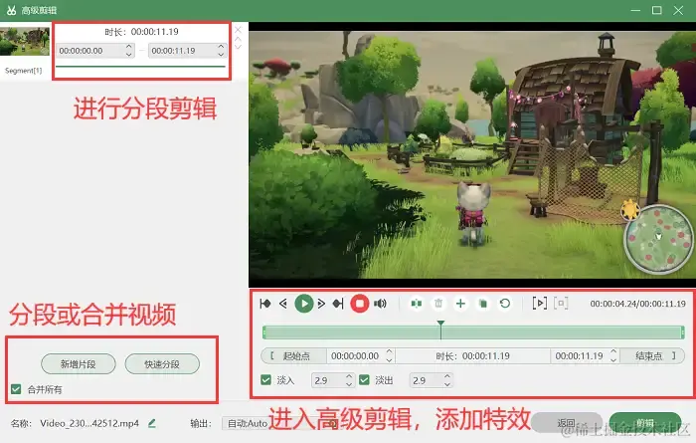This screenshot has width=696, height=443.
Task: Click the playback time 00:00:04.24/00:00:11.19
Action: (x=638, y=304)
